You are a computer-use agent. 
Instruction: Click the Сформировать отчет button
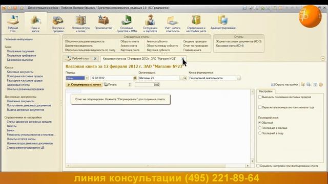[x=84, y=85]
